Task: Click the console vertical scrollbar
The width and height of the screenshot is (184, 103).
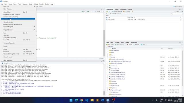Action: pyautogui.click(x=104, y=93)
